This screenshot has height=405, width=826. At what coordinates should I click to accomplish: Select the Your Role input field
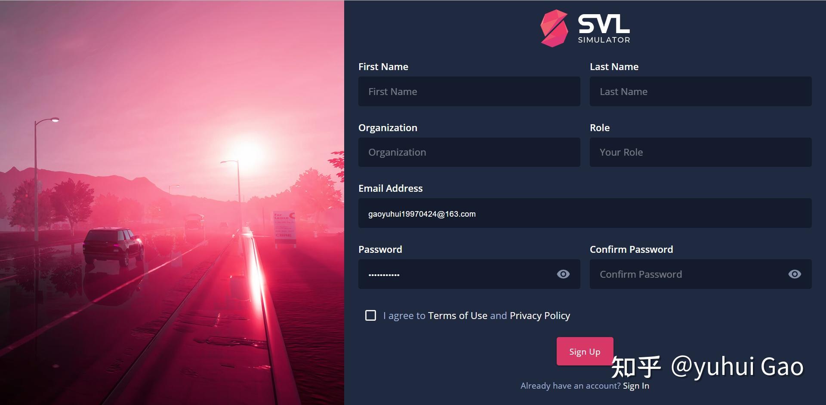point(700,152)
